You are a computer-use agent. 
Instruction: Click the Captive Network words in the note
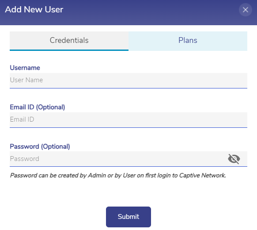click(x=202, y=175)
